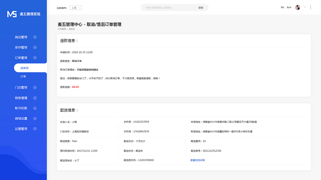This screenshot has height=180, width=321.
Task: Click the 配送员手机 13203350000 cell
Action: coord(139,160)
